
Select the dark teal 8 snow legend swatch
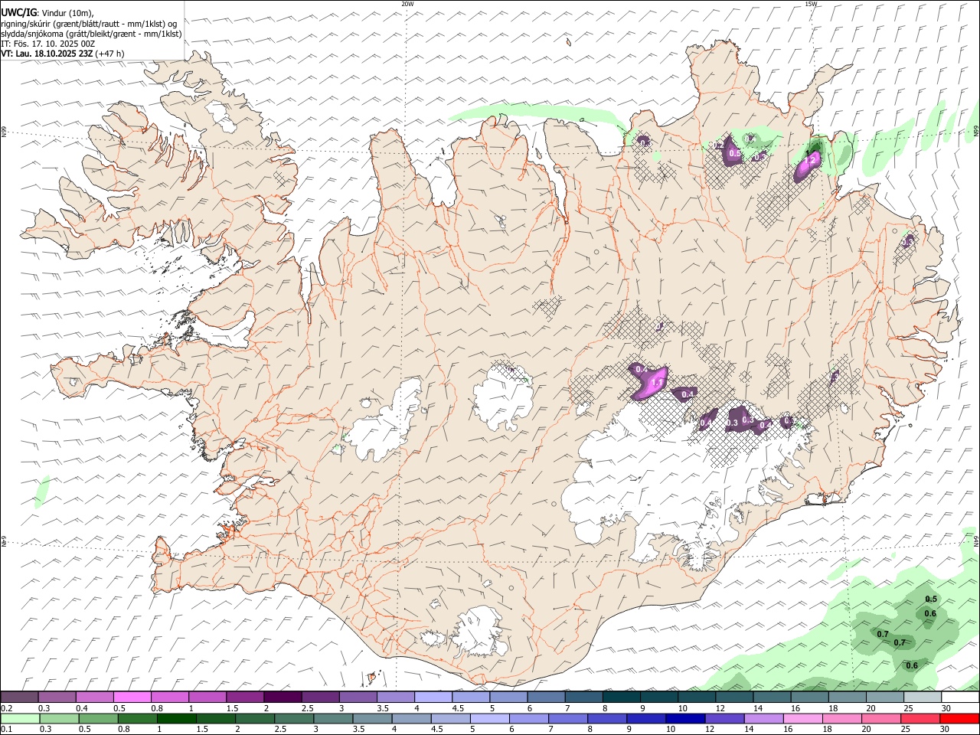point(621,697)
